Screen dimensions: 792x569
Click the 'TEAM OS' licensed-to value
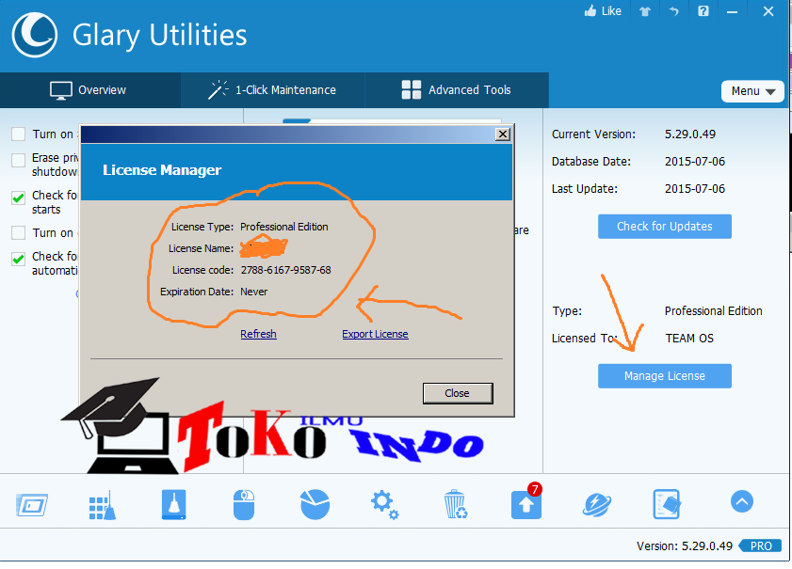click(x=689, y=338)
